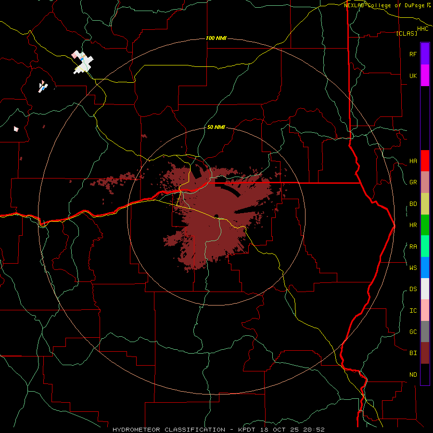This screenshot has height=433, width=433.
Task: Click the UK legend label
Action: coord(413,76)
